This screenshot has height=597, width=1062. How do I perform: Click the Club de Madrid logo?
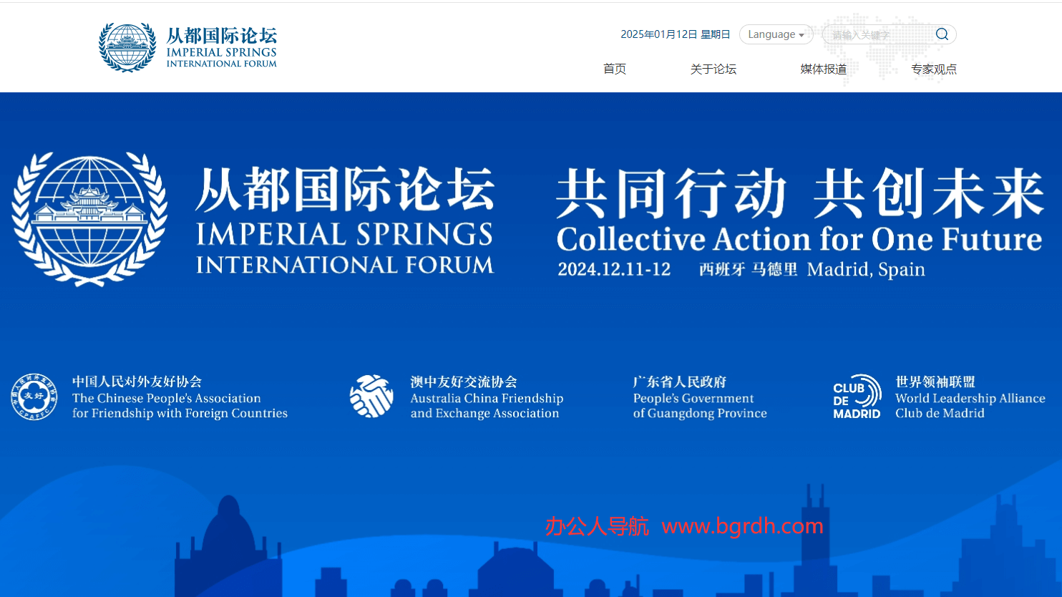(857, 397)
